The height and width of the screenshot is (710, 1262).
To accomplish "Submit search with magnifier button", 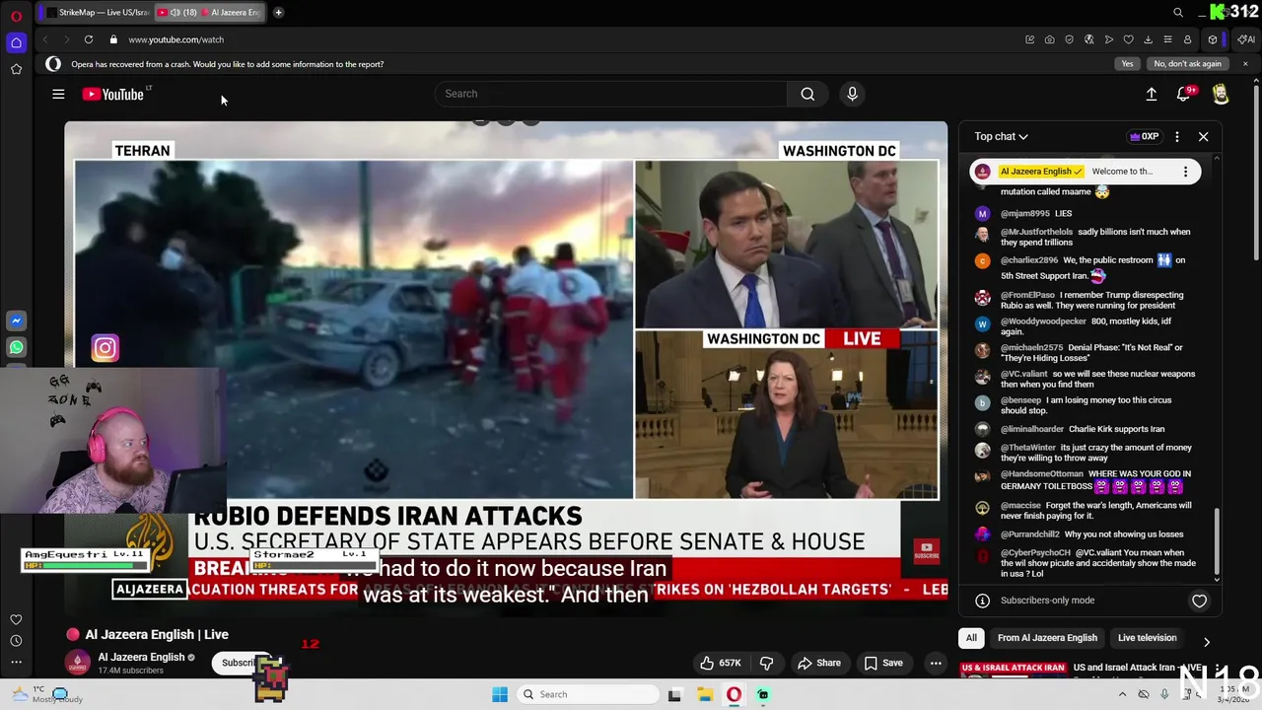I will [x=807, y=94].
